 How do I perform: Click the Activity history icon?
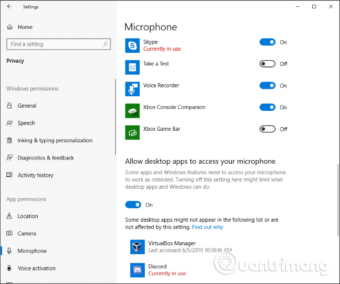click(9, 175)
